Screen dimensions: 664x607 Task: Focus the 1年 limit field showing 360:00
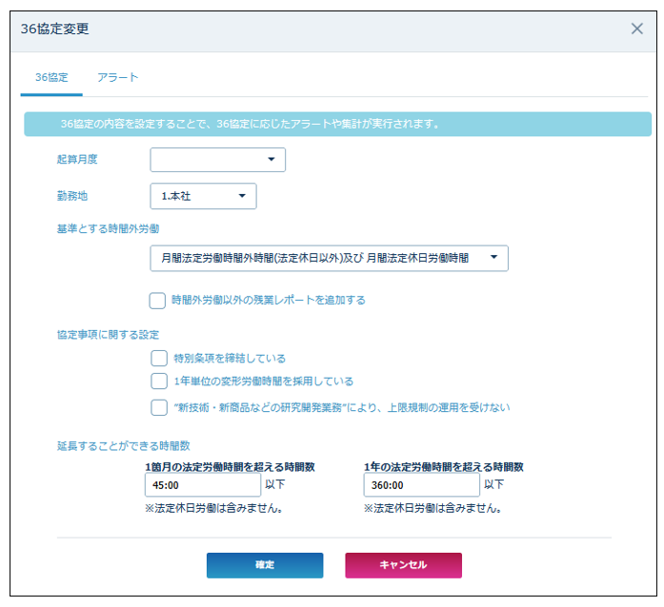click(420, 484)
